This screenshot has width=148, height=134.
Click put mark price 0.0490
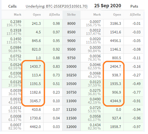[x=95, y=99]
